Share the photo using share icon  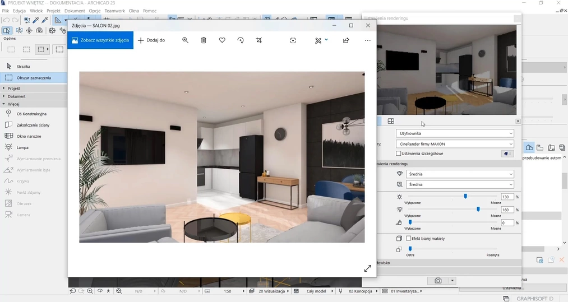(x=346, y=40)
